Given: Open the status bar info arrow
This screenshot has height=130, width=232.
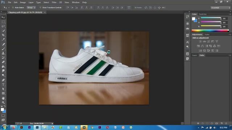Looking at the screenshot, I should [x=52, y=123].
